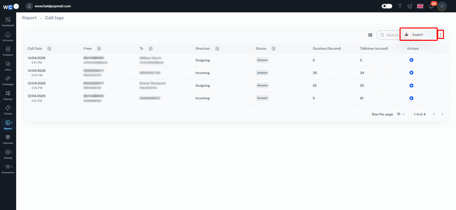Click the Talktime (second) column header
Viewport: 456px width, 210px height.
(x=374, y=48)
